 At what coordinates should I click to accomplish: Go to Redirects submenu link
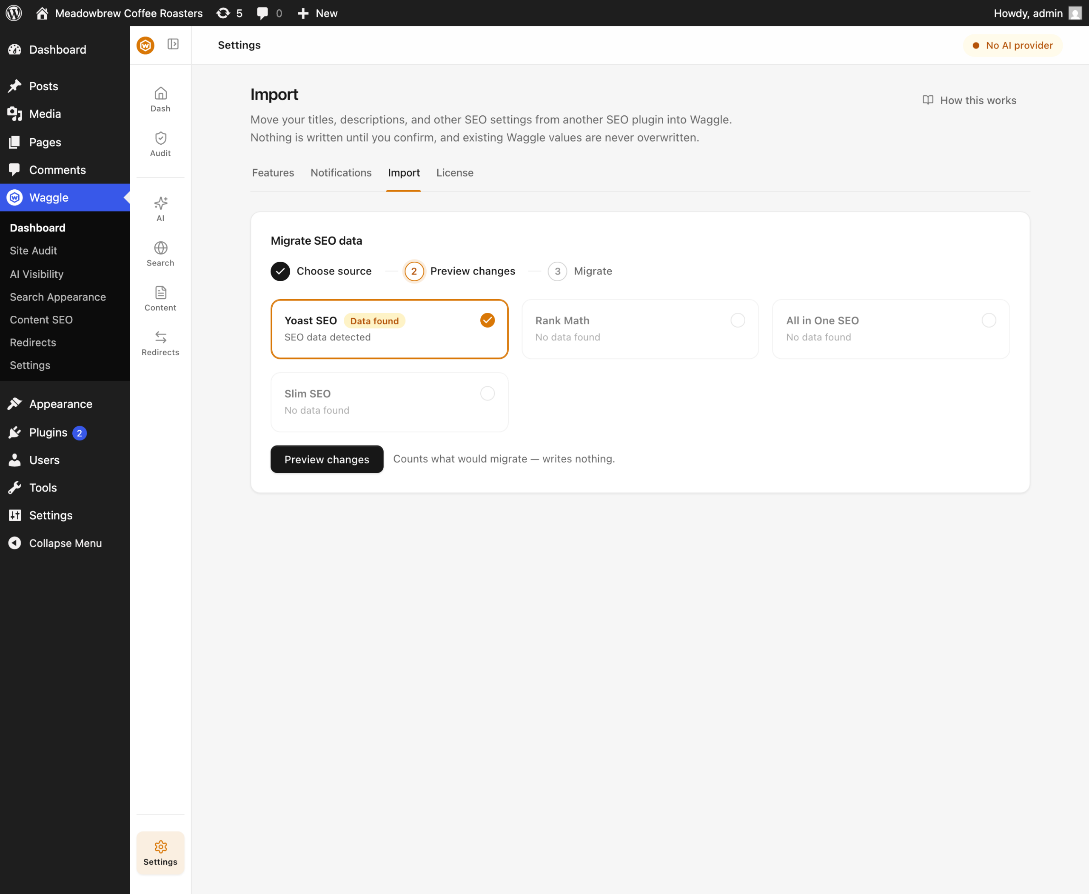pyautogui.click(x=33, y=343)
